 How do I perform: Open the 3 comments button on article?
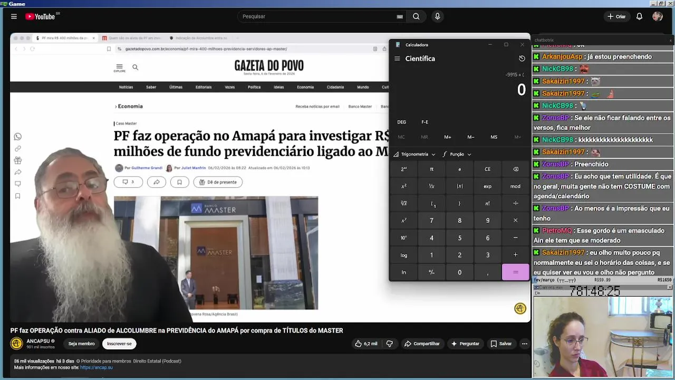(128, 182)
